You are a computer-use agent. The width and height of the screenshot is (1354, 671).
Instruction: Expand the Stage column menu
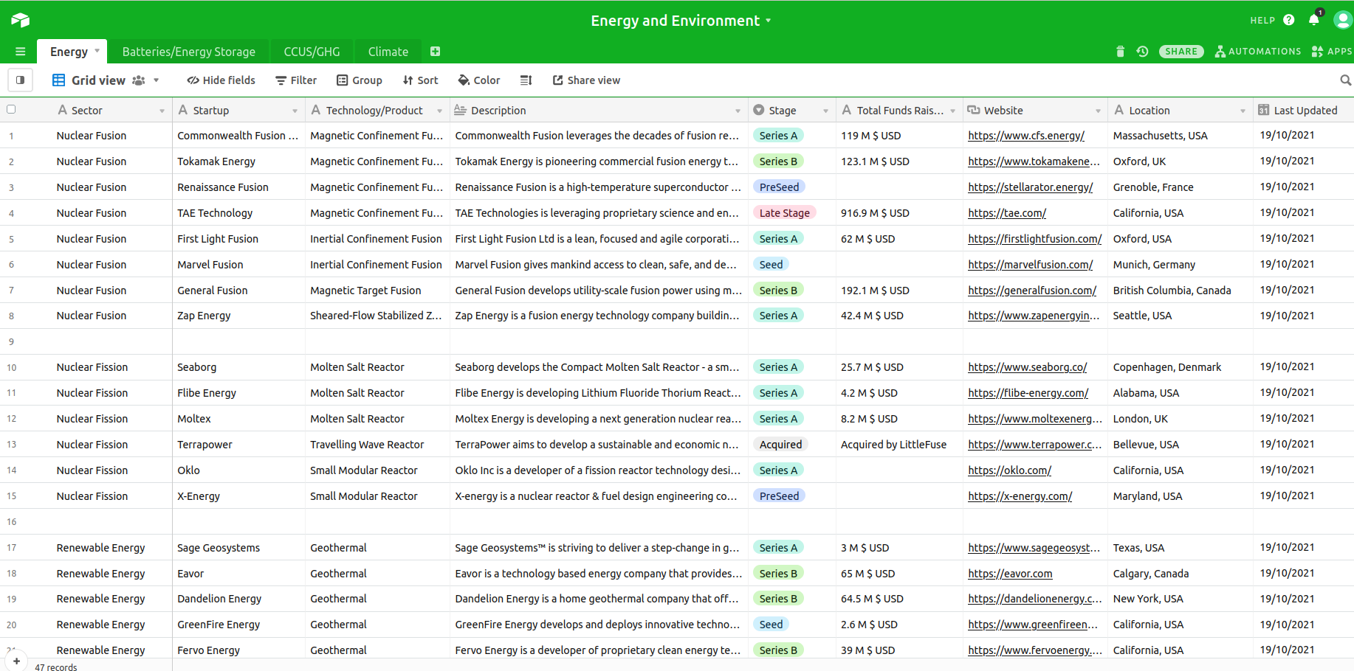pyautogui.click(x=825, y=111)
